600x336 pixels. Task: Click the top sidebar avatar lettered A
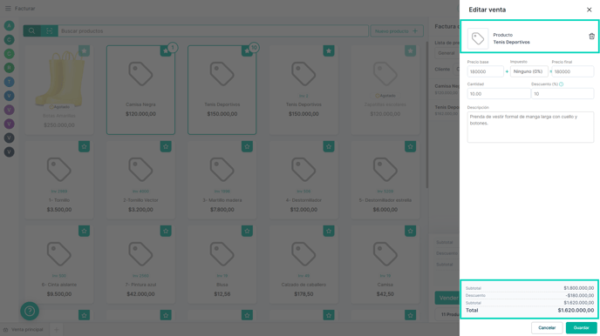coord(10,25)
